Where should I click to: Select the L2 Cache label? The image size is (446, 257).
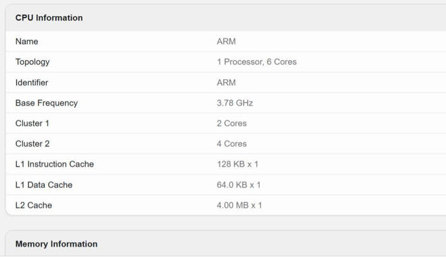[34, 206]
